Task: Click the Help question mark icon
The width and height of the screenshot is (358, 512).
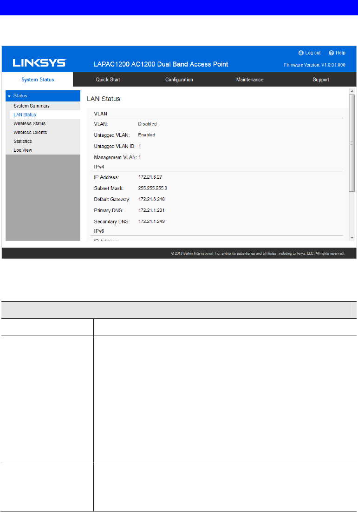Action: (x=331, y=53)
